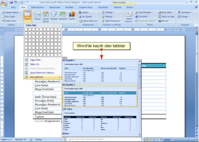Click the zoom slider handle
This screenshot has height=142, width=199.
tap(185, 140)
